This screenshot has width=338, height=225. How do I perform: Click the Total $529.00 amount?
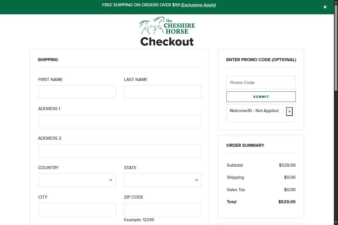(287, 202)
